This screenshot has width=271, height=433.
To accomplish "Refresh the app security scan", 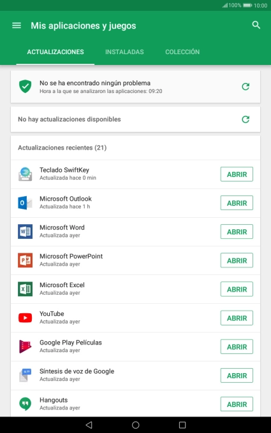I will point(245,87).
